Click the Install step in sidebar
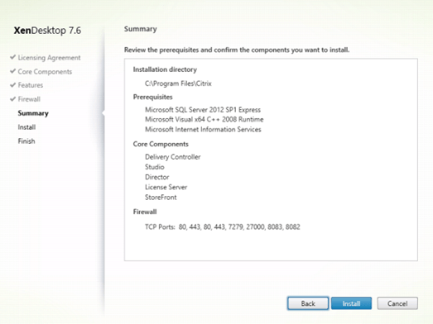Image resolution: width=433 pixels, height=324 pixels. click(x=26, y=127)
